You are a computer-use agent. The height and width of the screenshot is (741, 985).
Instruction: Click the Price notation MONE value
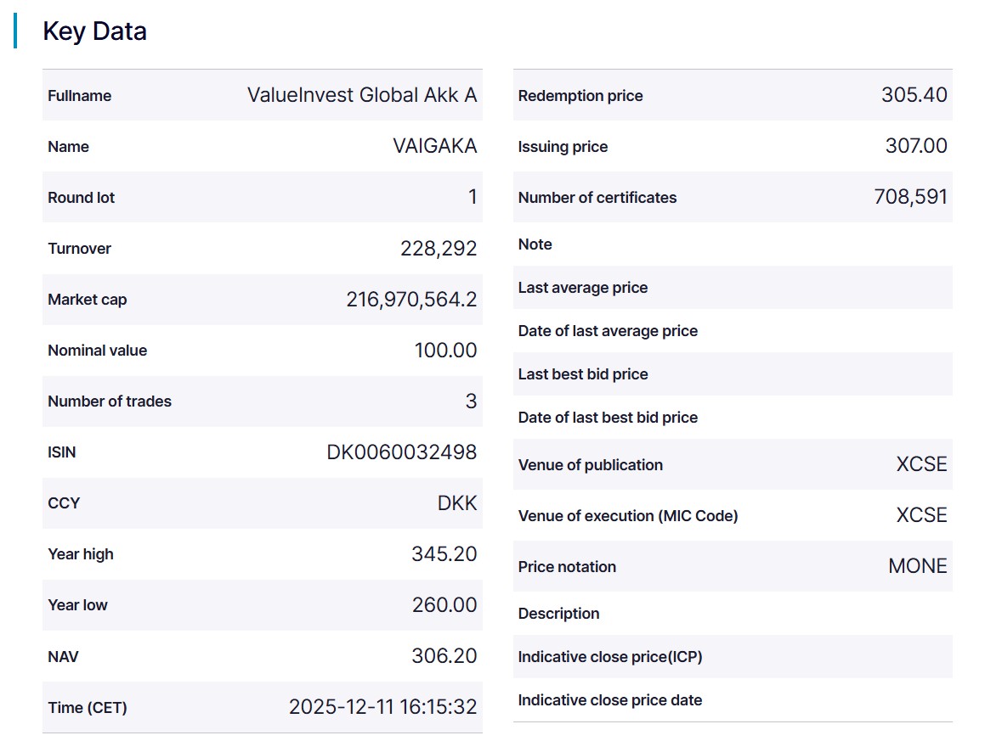[x=917, y=566]
